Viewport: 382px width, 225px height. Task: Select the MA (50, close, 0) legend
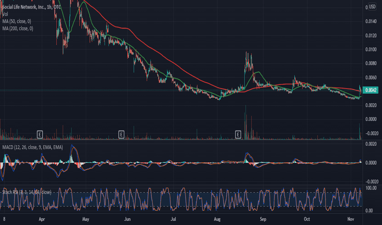tap(16, 21)
